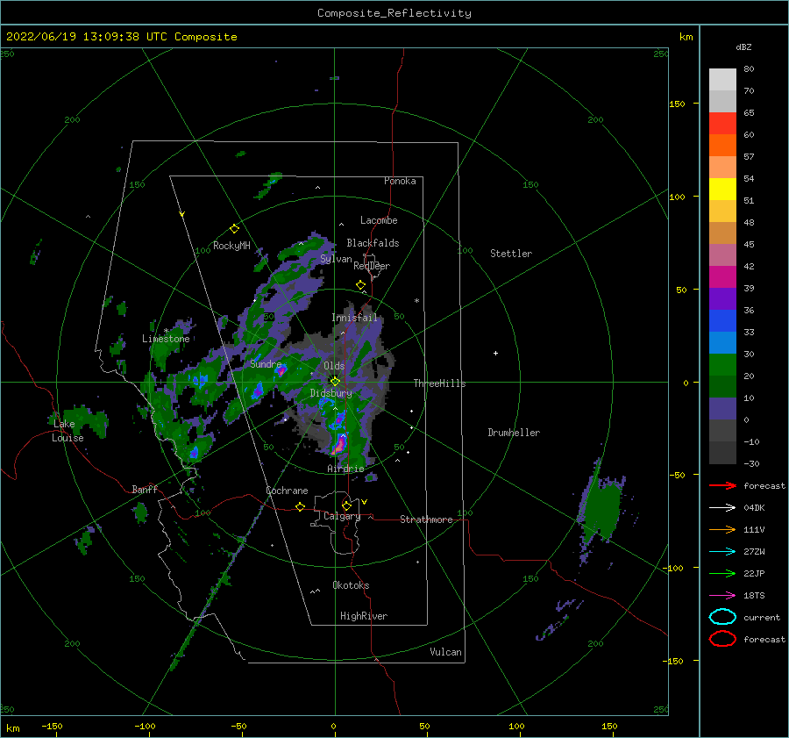Click the current legend label
Viewport: 789px width, 738px height.
point(762,617)
